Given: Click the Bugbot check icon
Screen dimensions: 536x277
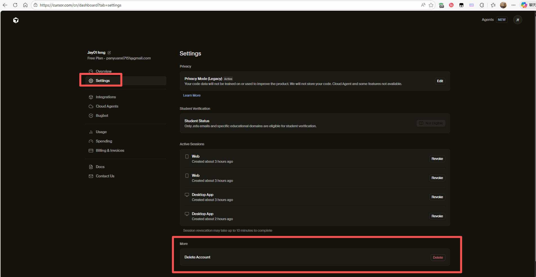Looking at the screenshot, I should pyautogui.click(x=91, y=116).
